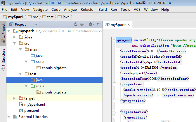Open the Window menu

pos(151,10)
